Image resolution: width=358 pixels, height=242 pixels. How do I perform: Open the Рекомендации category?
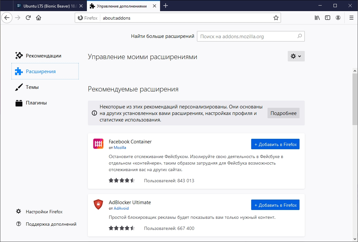[45, 56]
